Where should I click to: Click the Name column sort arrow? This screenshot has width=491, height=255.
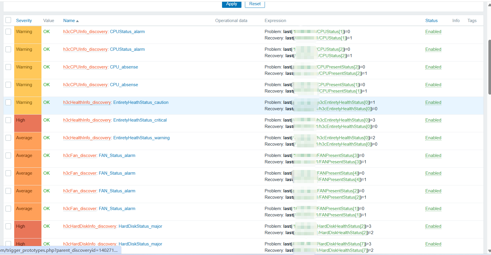point(77,21)
